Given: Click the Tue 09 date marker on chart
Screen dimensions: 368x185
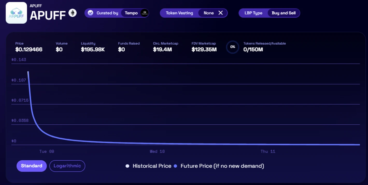Looking at the screenshot, I should [x=47, y=151].
